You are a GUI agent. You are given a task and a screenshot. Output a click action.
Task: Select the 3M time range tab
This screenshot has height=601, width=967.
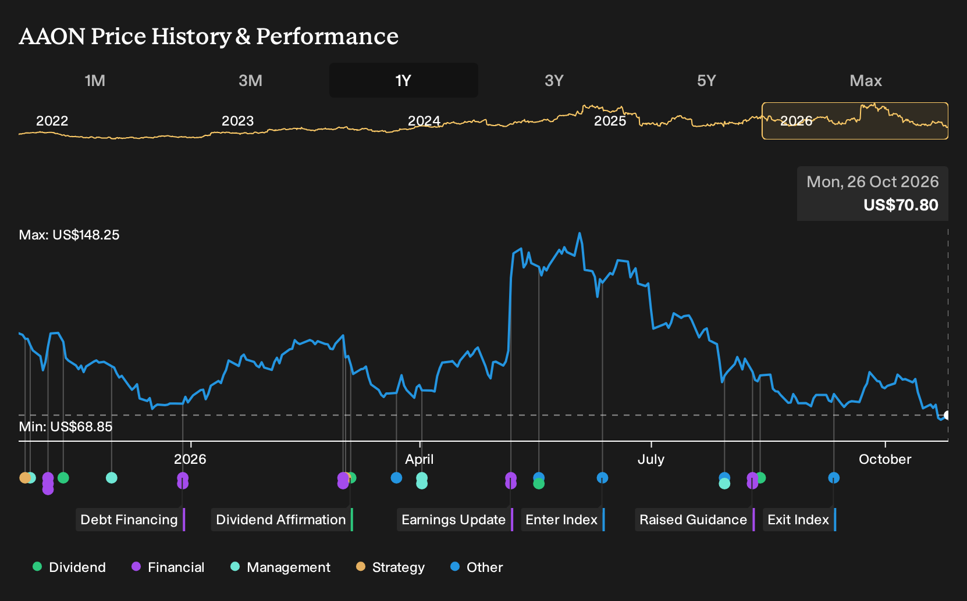pos(250,80)
